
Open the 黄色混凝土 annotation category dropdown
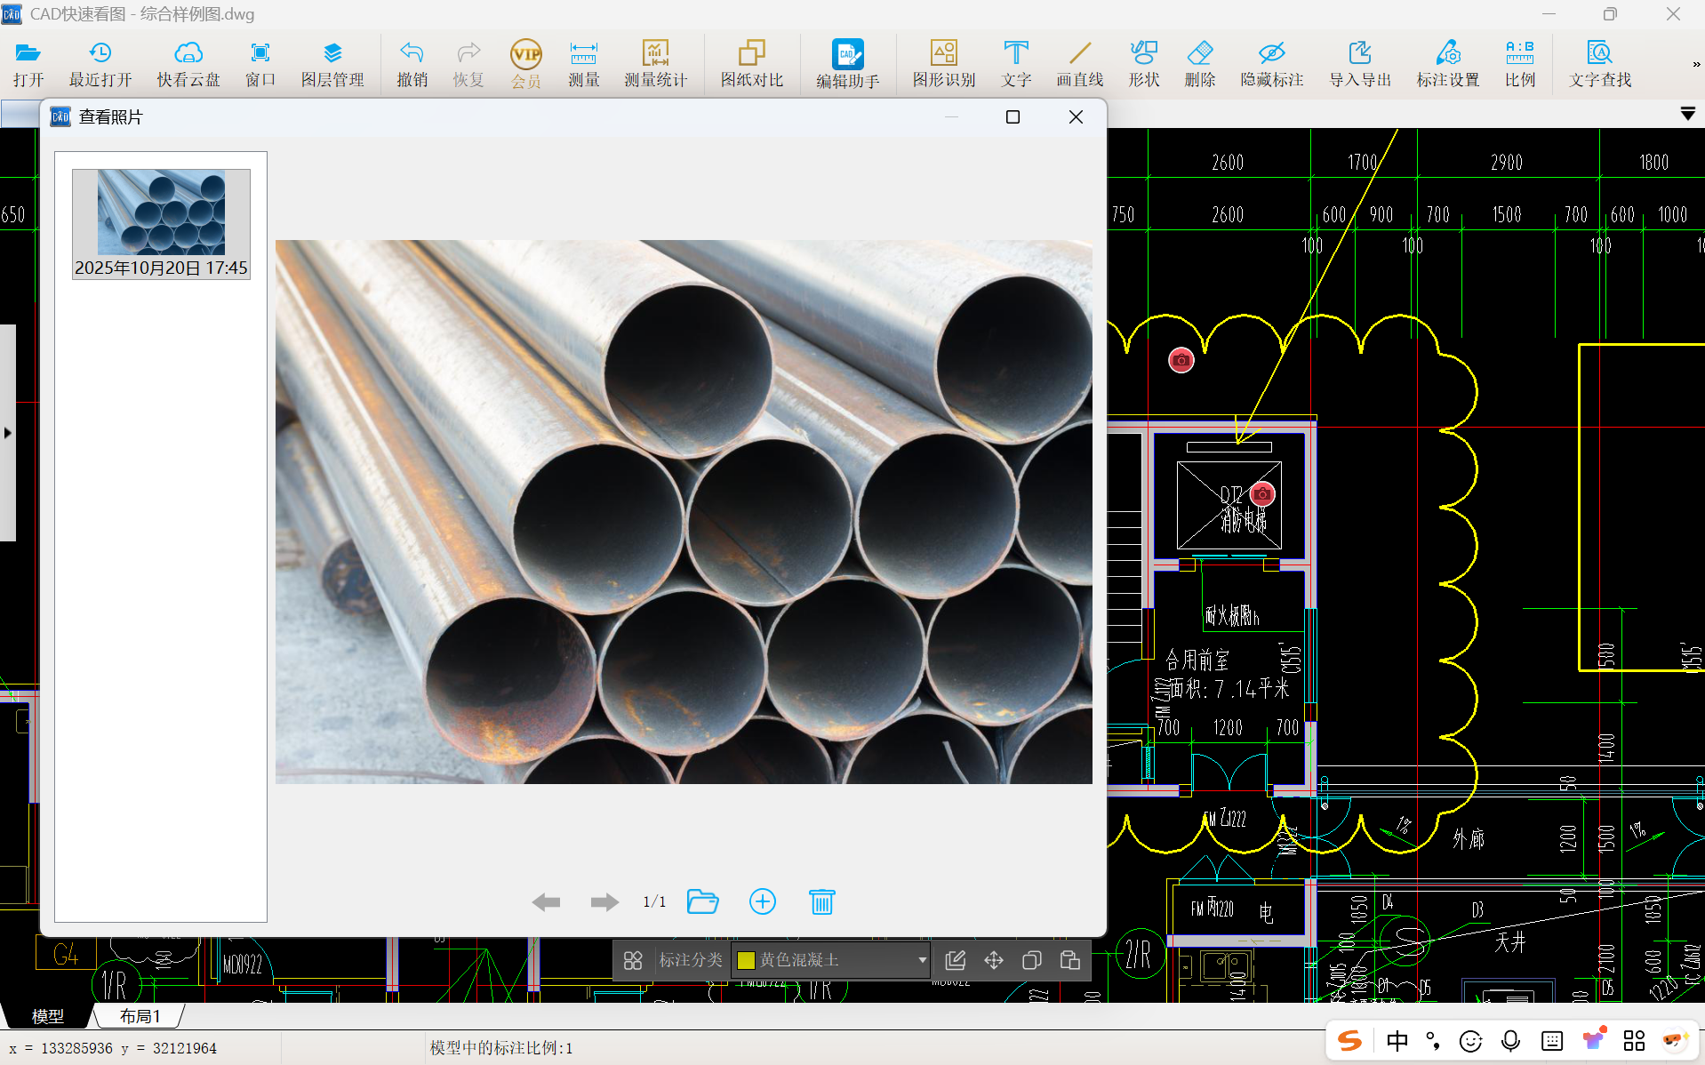pyautogui.click(x=830, y=960)
